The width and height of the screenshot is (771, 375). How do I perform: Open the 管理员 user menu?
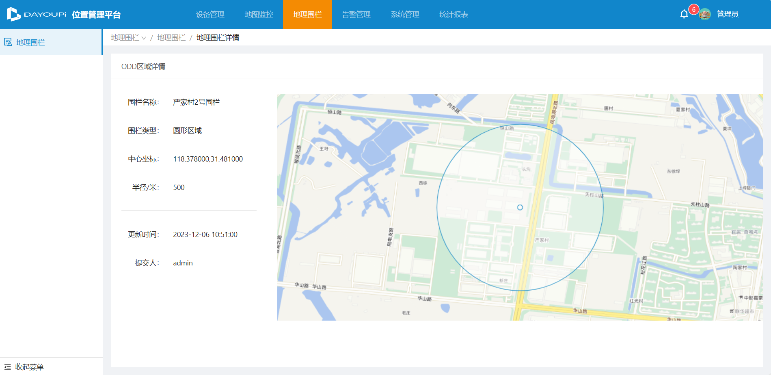[728, 14]
